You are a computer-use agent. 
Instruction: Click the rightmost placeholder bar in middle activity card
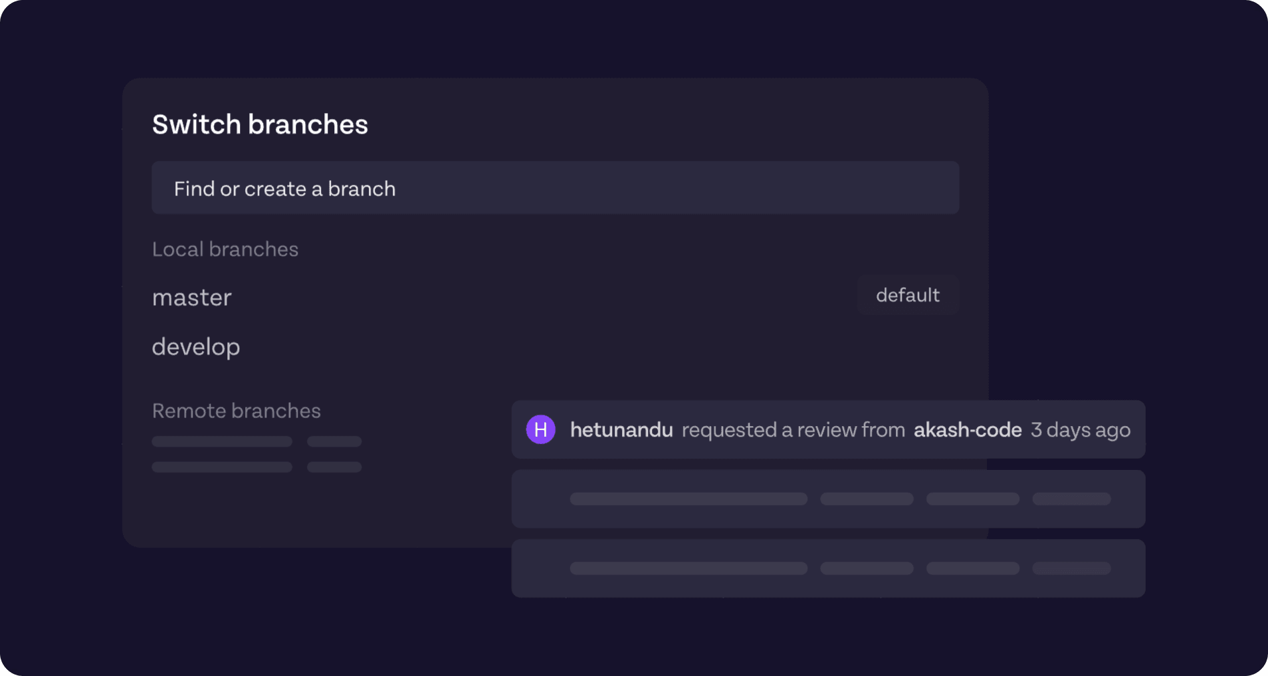tap(1071, 499)
